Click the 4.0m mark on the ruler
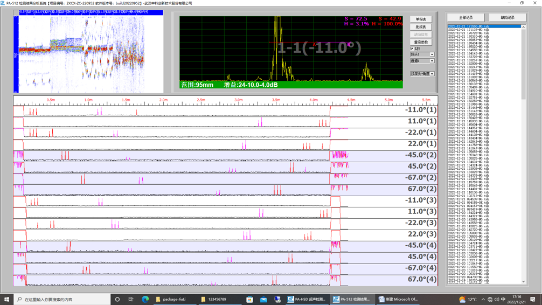 (x=314, y=100)
